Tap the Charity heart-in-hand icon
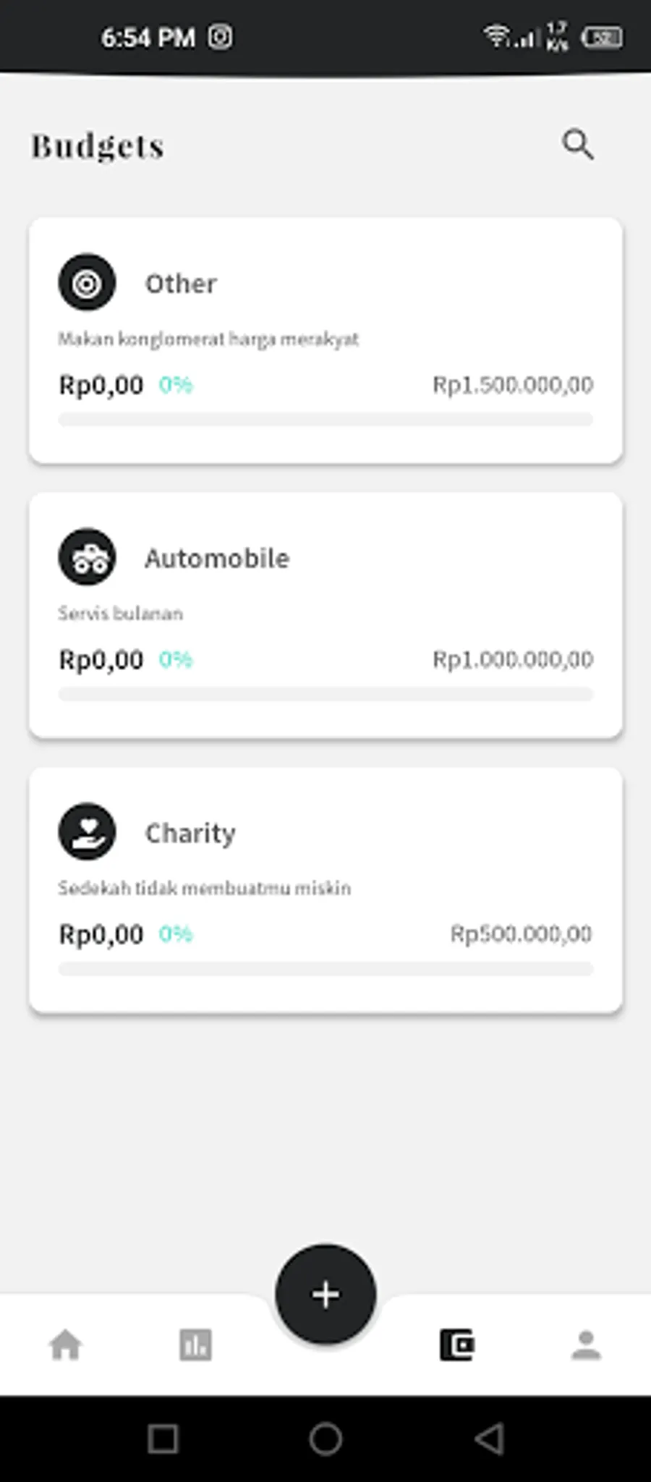This screenshot has height=1482, width=651. (x=87, y=832)
